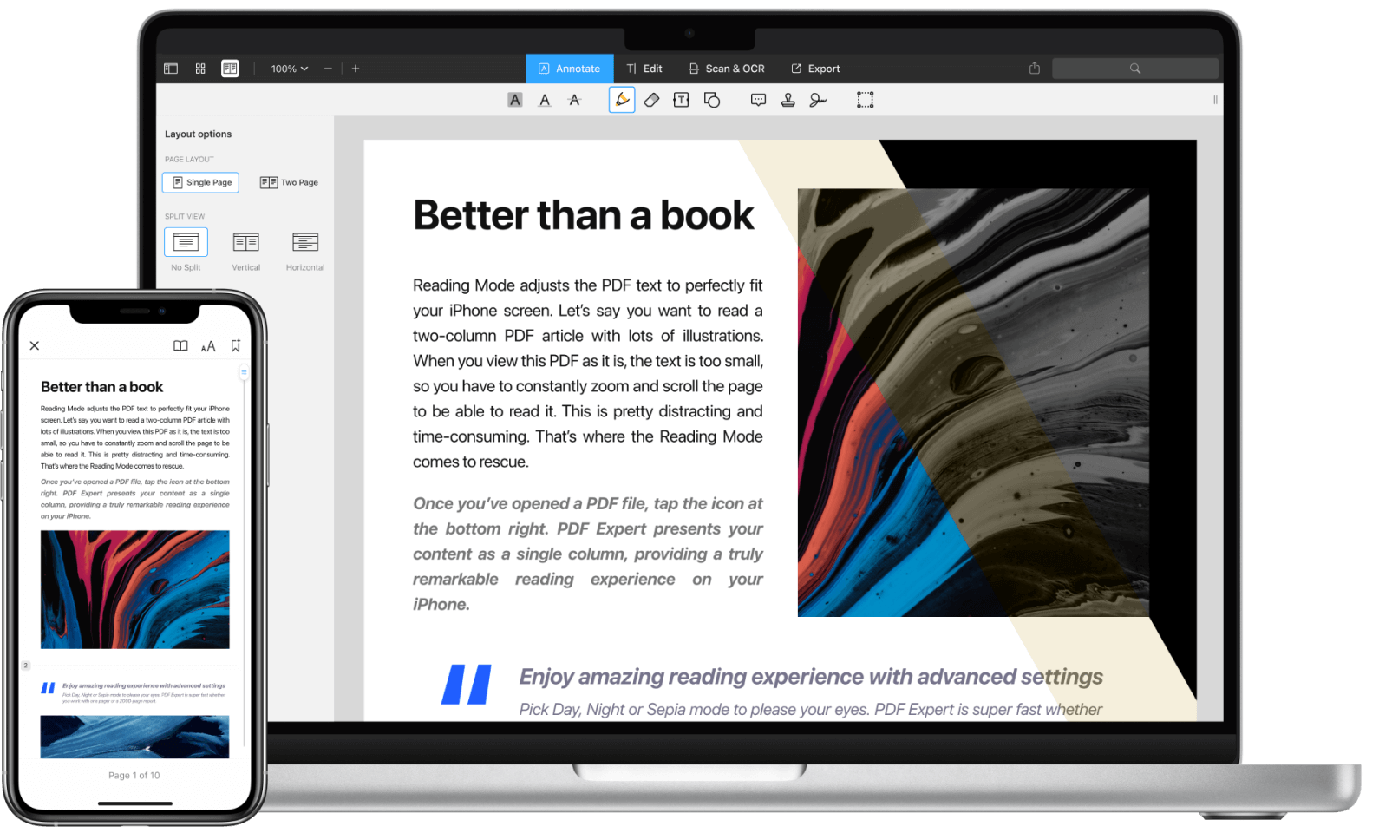
Task: Tap the reading mode book icon on iPhone
Action: [180, 345]
